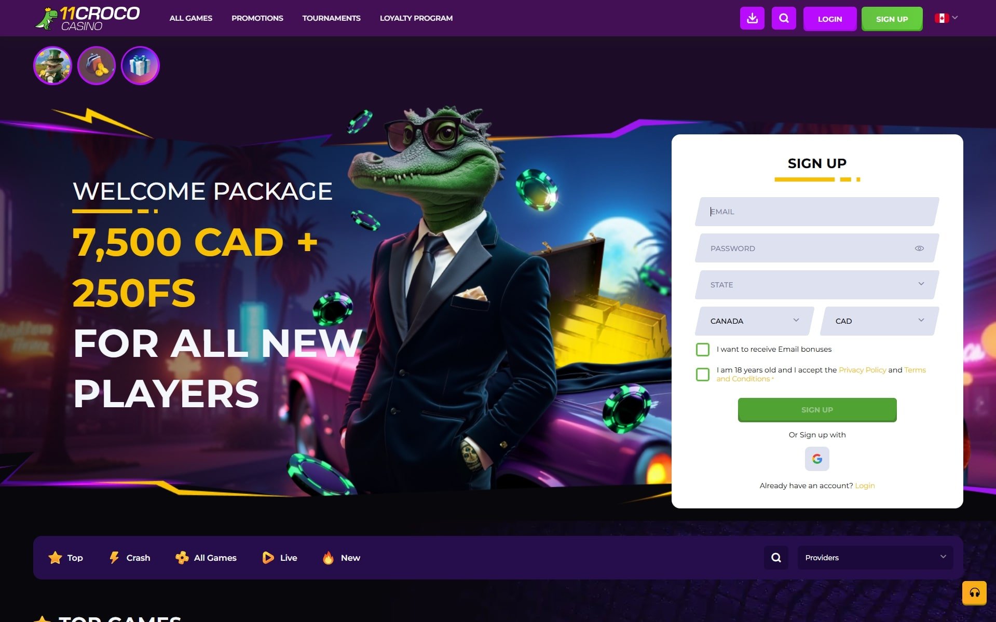The width and height of the screenshot is (996, 622).
Task: Open the wallet with coins bubble
Action: click(97, 65)
